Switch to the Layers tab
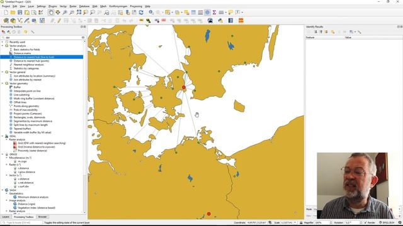Image resolution: width=403 pixels, height=226 pixels. point(6,217)
